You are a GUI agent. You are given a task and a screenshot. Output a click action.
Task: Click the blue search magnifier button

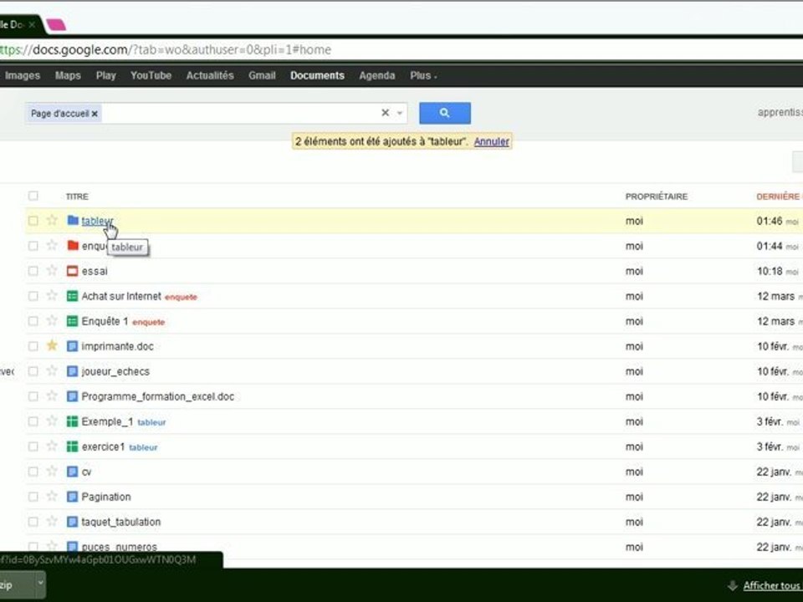pos(444,113)
